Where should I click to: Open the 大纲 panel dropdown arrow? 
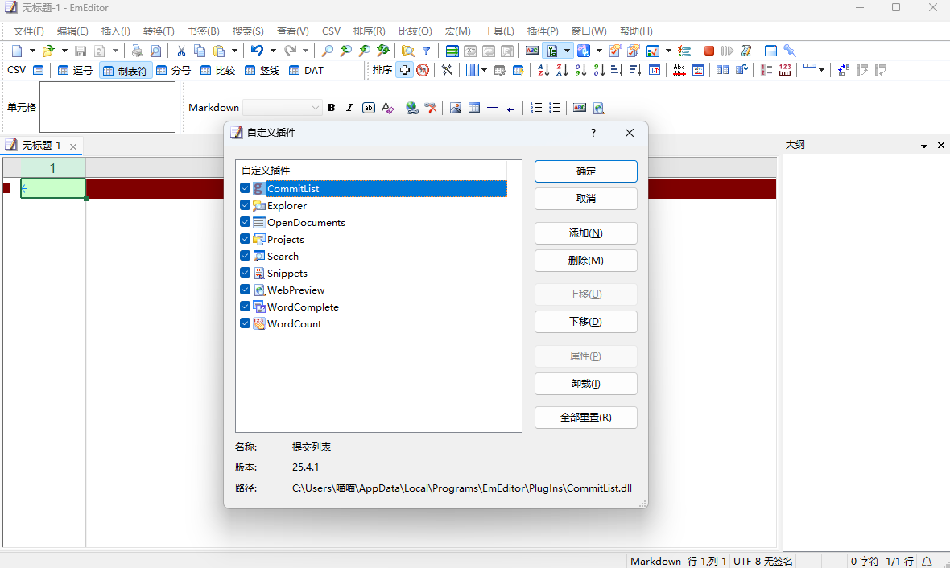click(x=924, y=146)
